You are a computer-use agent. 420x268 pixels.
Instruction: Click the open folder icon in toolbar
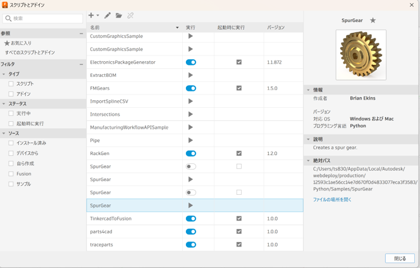point(119,16)
